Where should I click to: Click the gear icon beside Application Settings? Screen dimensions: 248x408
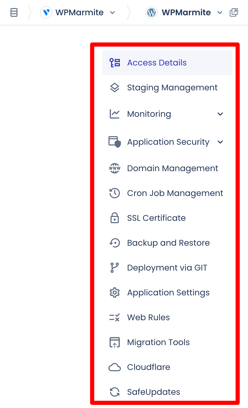tap(114, 292)
